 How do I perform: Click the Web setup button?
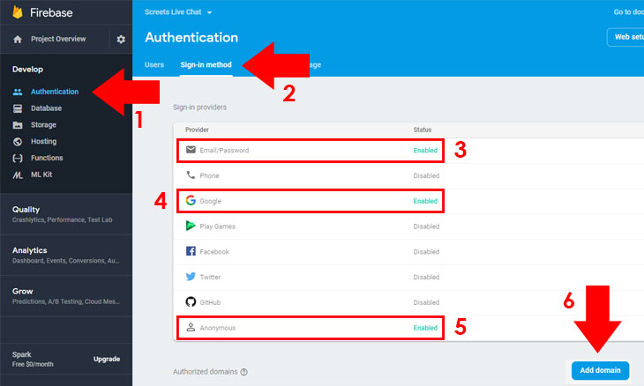[625, 37]
